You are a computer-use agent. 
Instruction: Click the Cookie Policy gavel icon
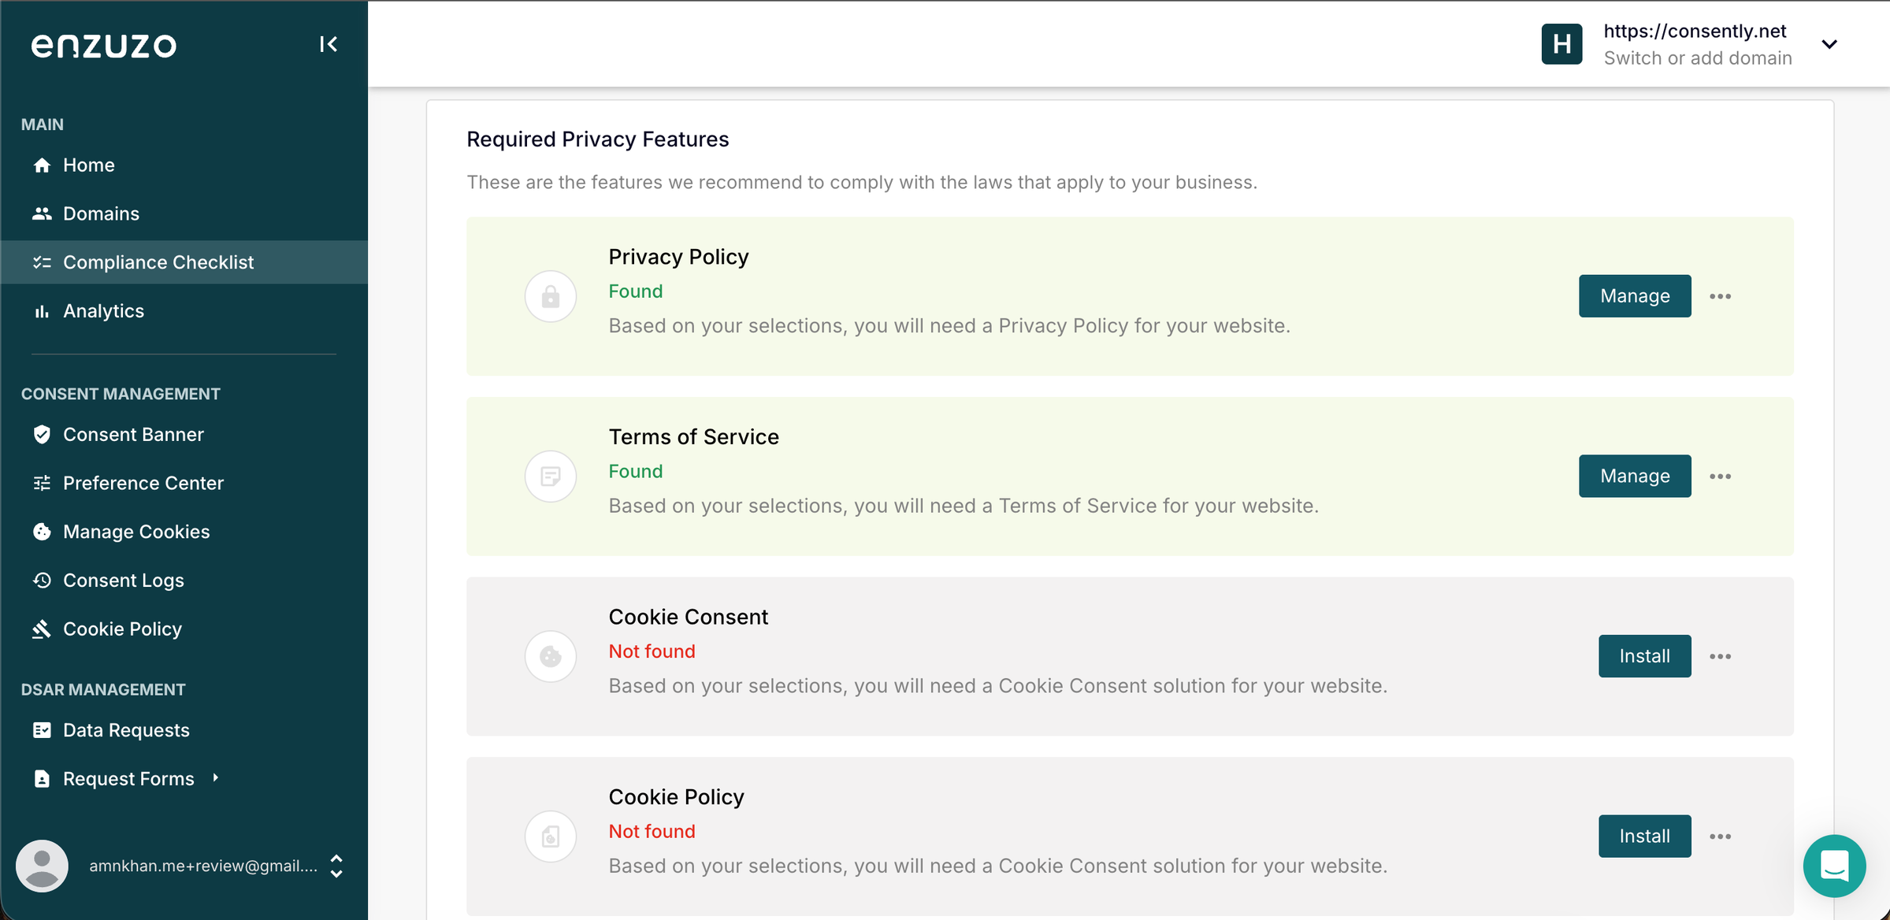42,629
